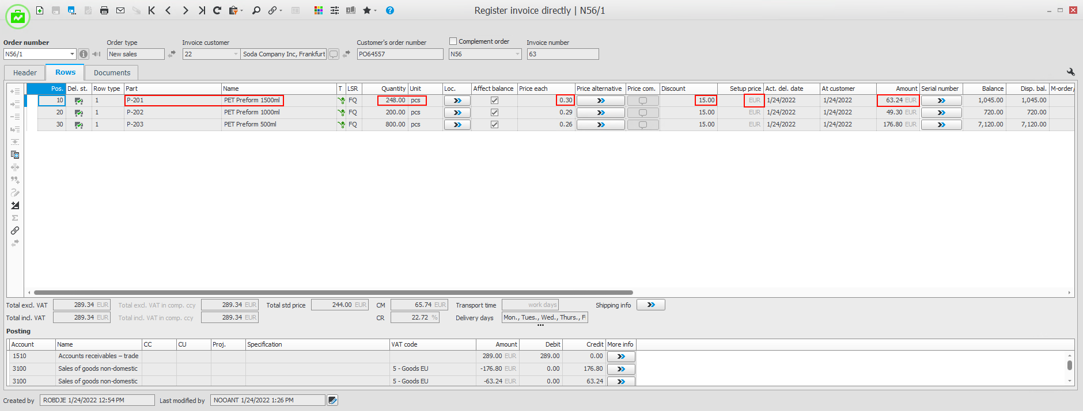Click the envelope email icon
Screen dimensions: 1083x411
120,10
